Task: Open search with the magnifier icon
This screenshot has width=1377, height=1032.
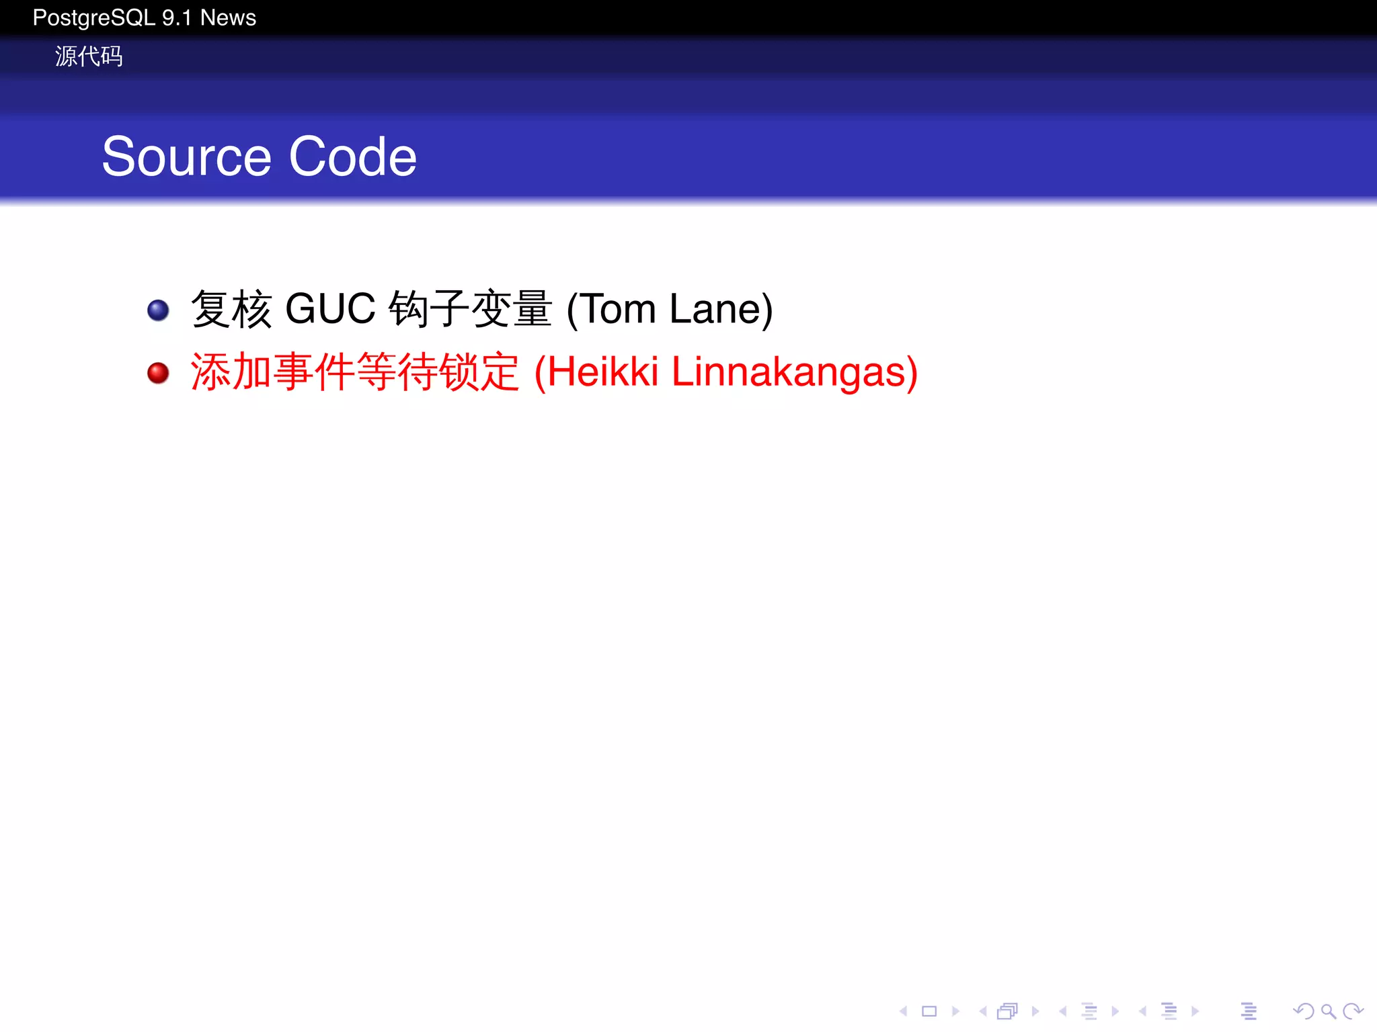Action: pos(1329,1011)
